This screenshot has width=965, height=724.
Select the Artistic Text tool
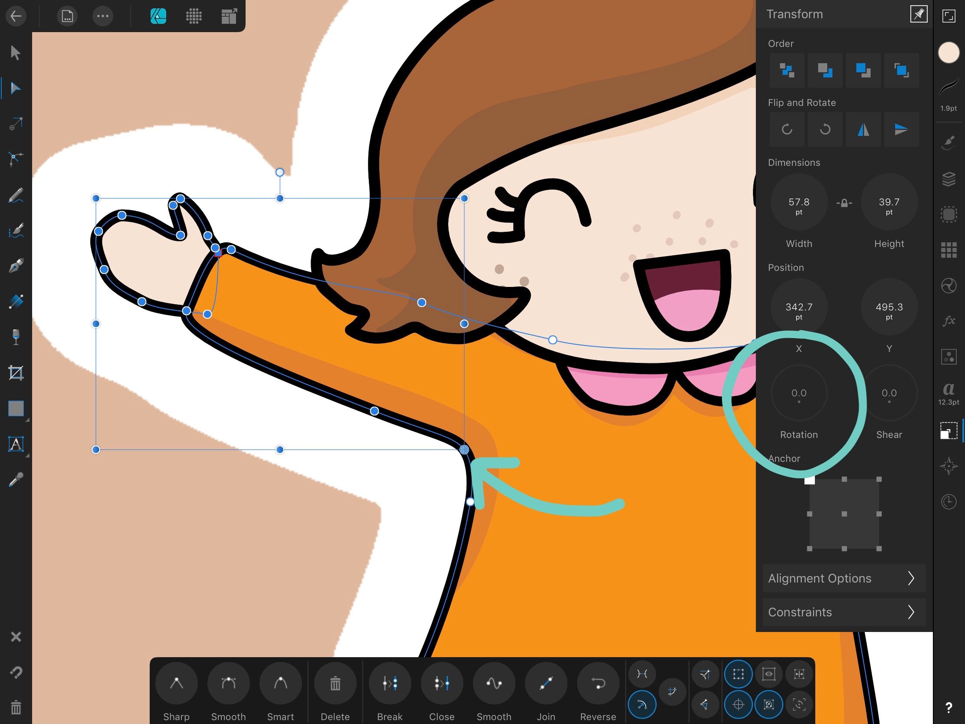click(x=16, y=444)
